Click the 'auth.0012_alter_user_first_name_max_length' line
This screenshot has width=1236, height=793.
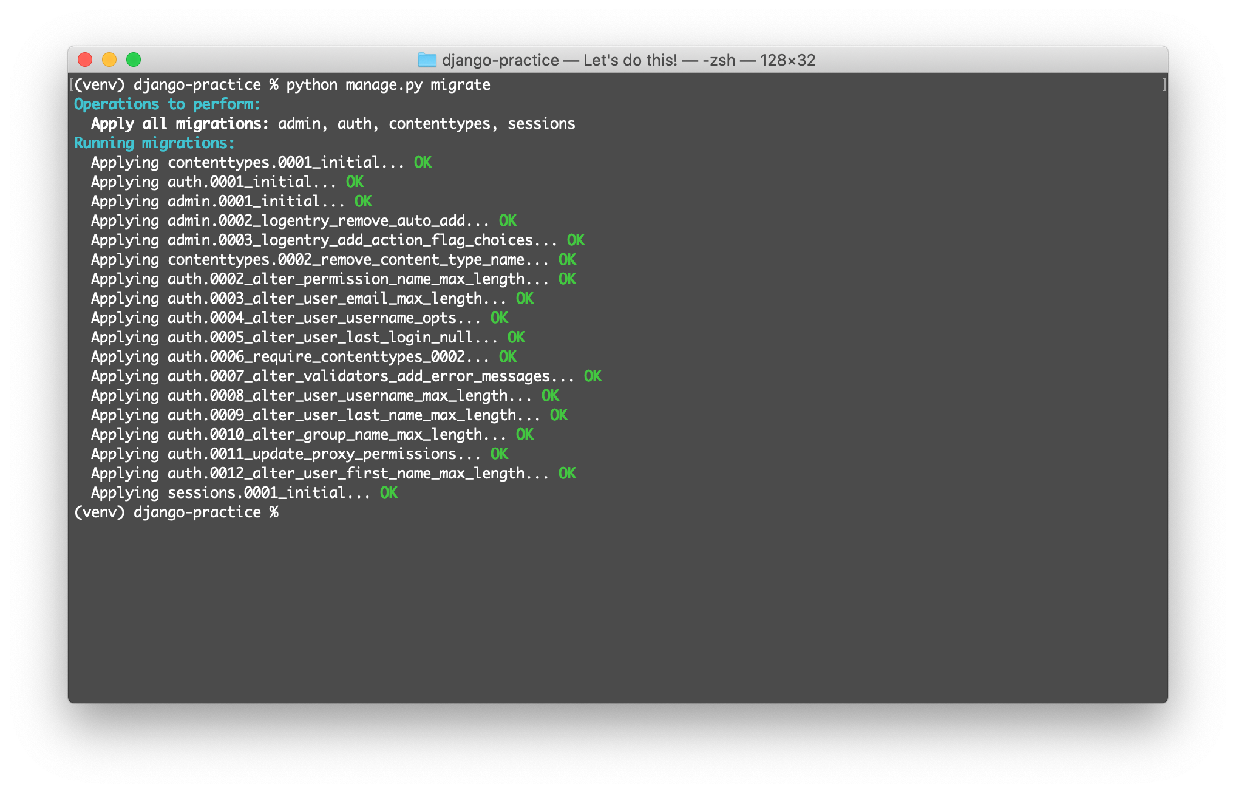tap(333, 474)
